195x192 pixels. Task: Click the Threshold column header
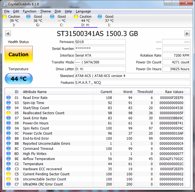(x=144, y=92)
